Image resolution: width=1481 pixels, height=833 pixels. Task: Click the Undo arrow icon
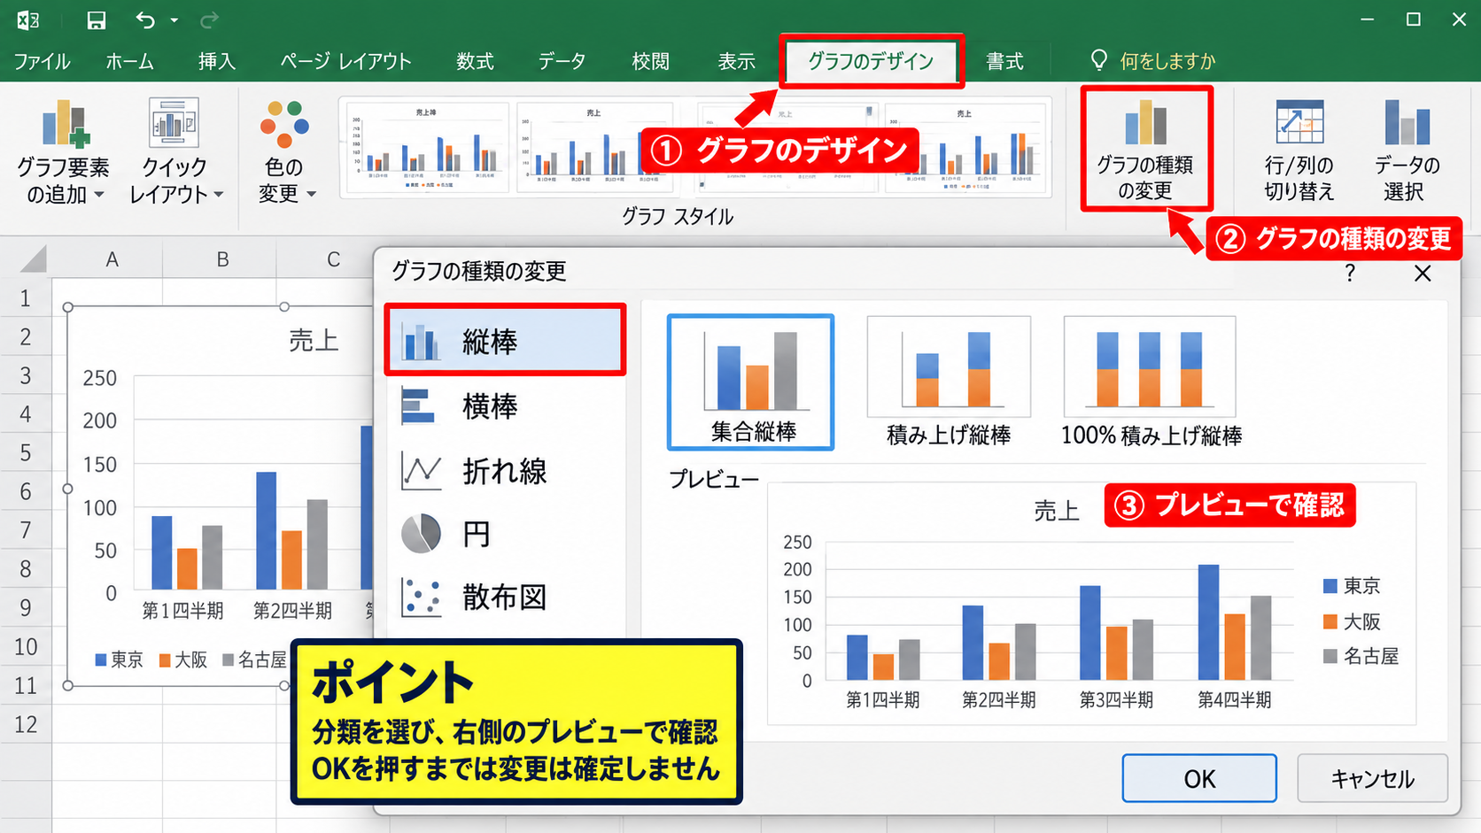[x=145, y=19]
